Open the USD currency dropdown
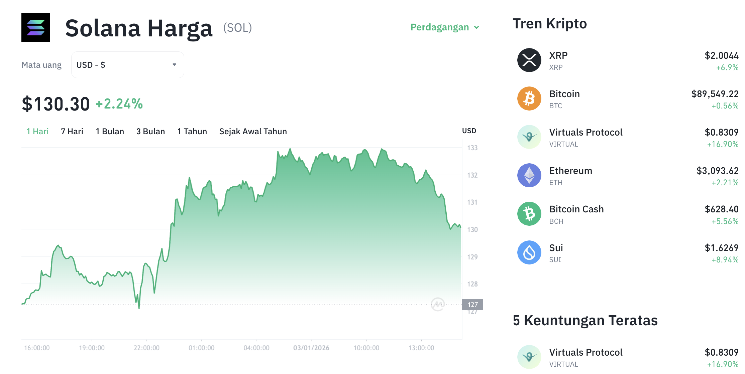This screenshot has width=745, height=374. [x=127, y=64]
